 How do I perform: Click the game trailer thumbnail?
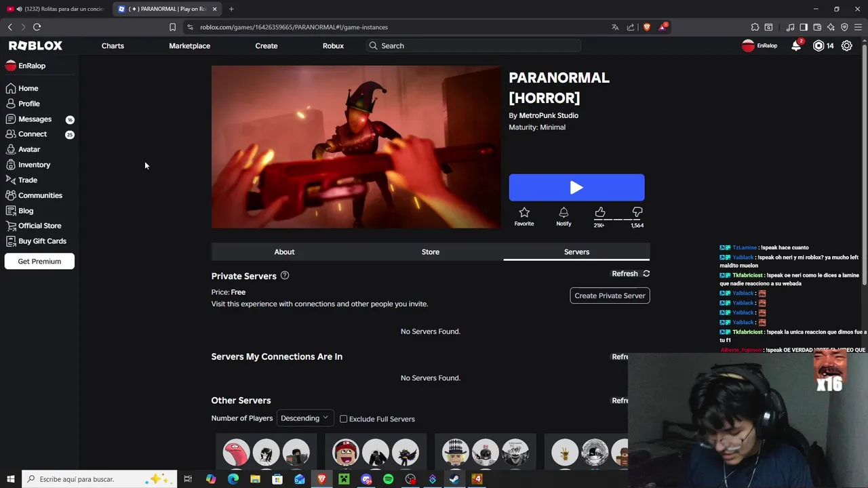356,147
